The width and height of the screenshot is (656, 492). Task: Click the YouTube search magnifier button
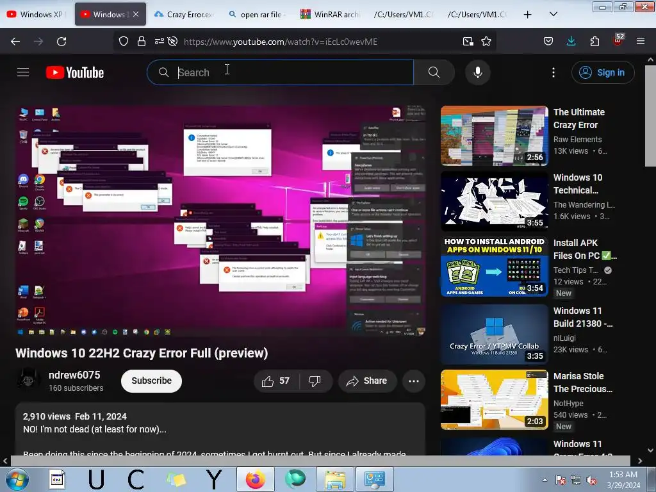click(x=434, y=72)
